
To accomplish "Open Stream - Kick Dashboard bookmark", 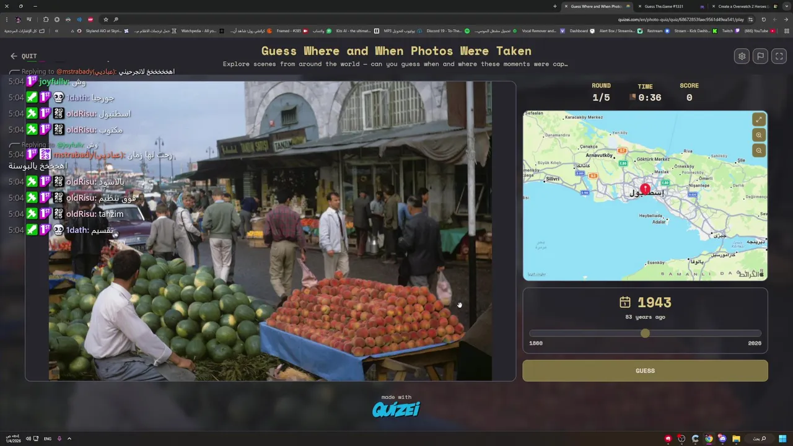I will tap(696, 31).
